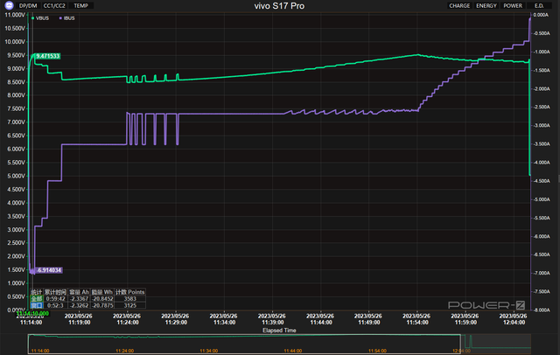Click the green 11:14:10.000 cursor timestamp
The height and width of the screenshot is (355, 560).
(x=32, y=313)
